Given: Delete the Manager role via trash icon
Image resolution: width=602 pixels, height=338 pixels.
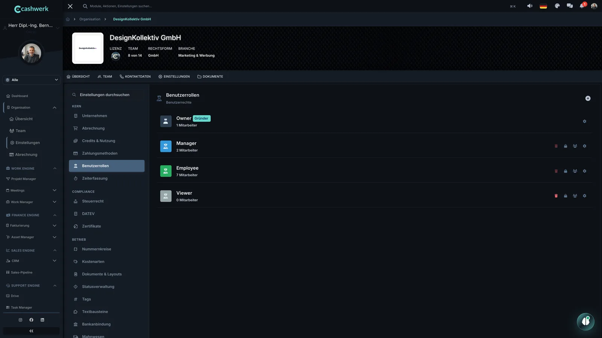Looking at the screenshot, I should pyautogui.click(x=556, y=146).
